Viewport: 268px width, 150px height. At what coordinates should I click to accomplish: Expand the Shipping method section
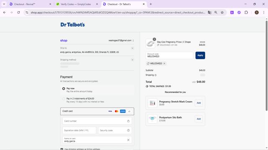click(x=132, y=60)
